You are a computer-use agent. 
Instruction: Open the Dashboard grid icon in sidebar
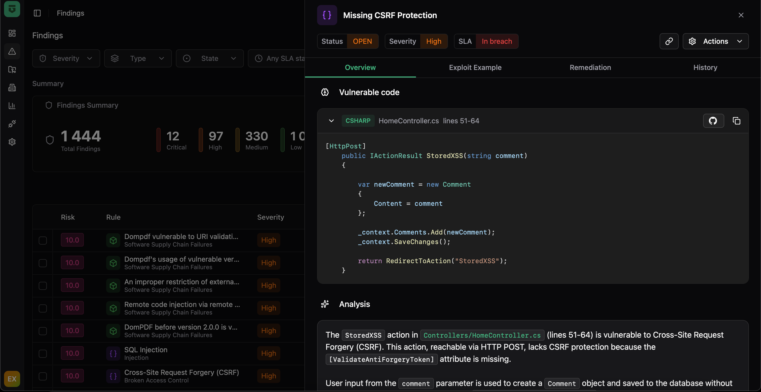(12, 33)
